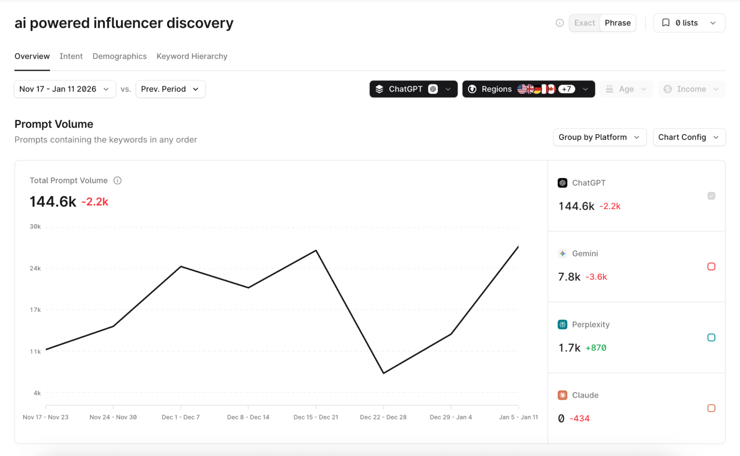Open the Keyword Hierarchy tab
Viewport: 740px width, 456px height.
(x=192, y=56)
